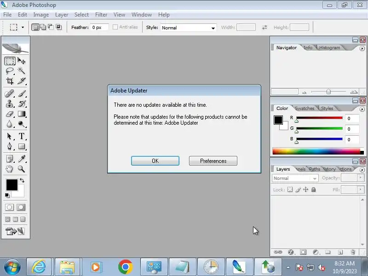This screenshot has width=368, height=276.
Task: Open the File menu
Action: [7, 15]
